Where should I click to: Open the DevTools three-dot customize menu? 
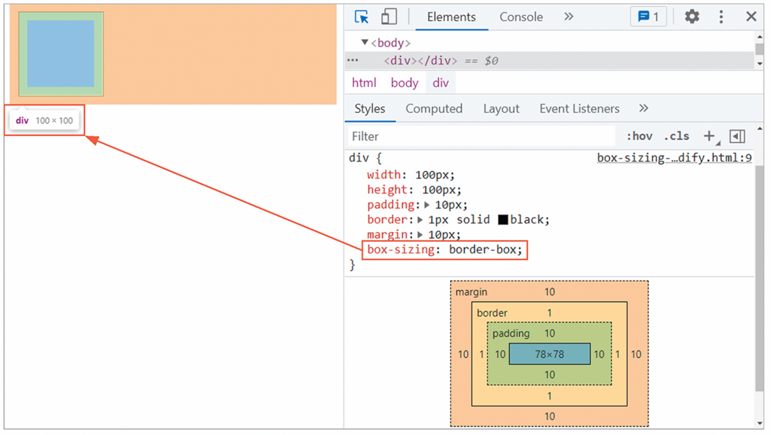[x=721, y=17]
